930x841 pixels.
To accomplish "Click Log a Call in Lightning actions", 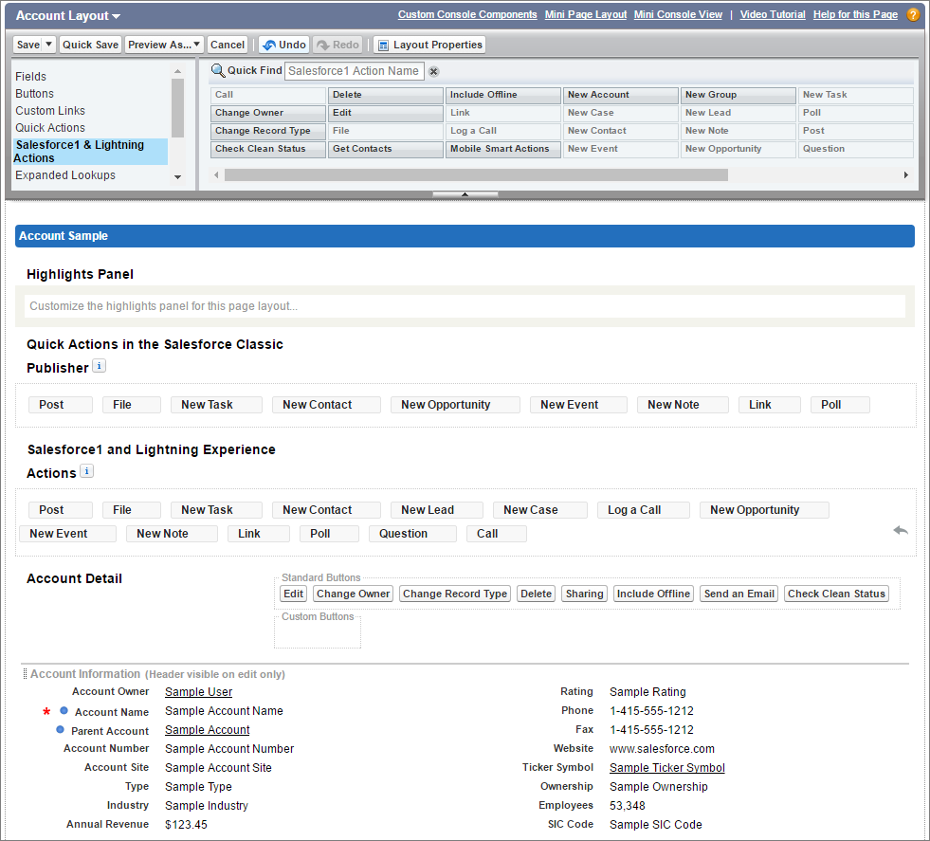I will (x=643, y=510).
